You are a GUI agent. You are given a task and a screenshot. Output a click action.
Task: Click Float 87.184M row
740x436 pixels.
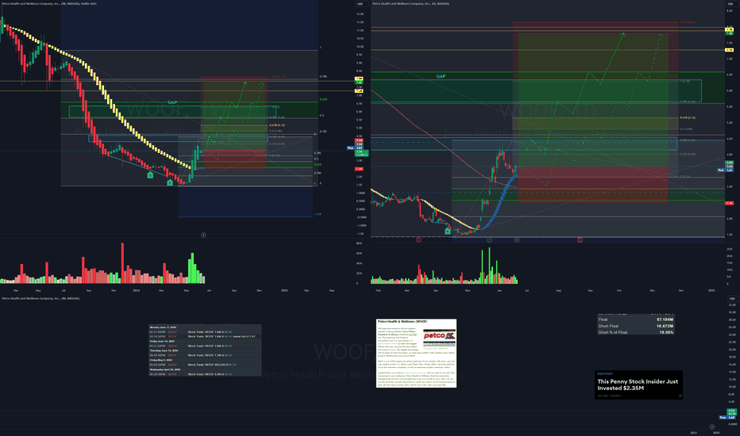[x=636, y=319]
